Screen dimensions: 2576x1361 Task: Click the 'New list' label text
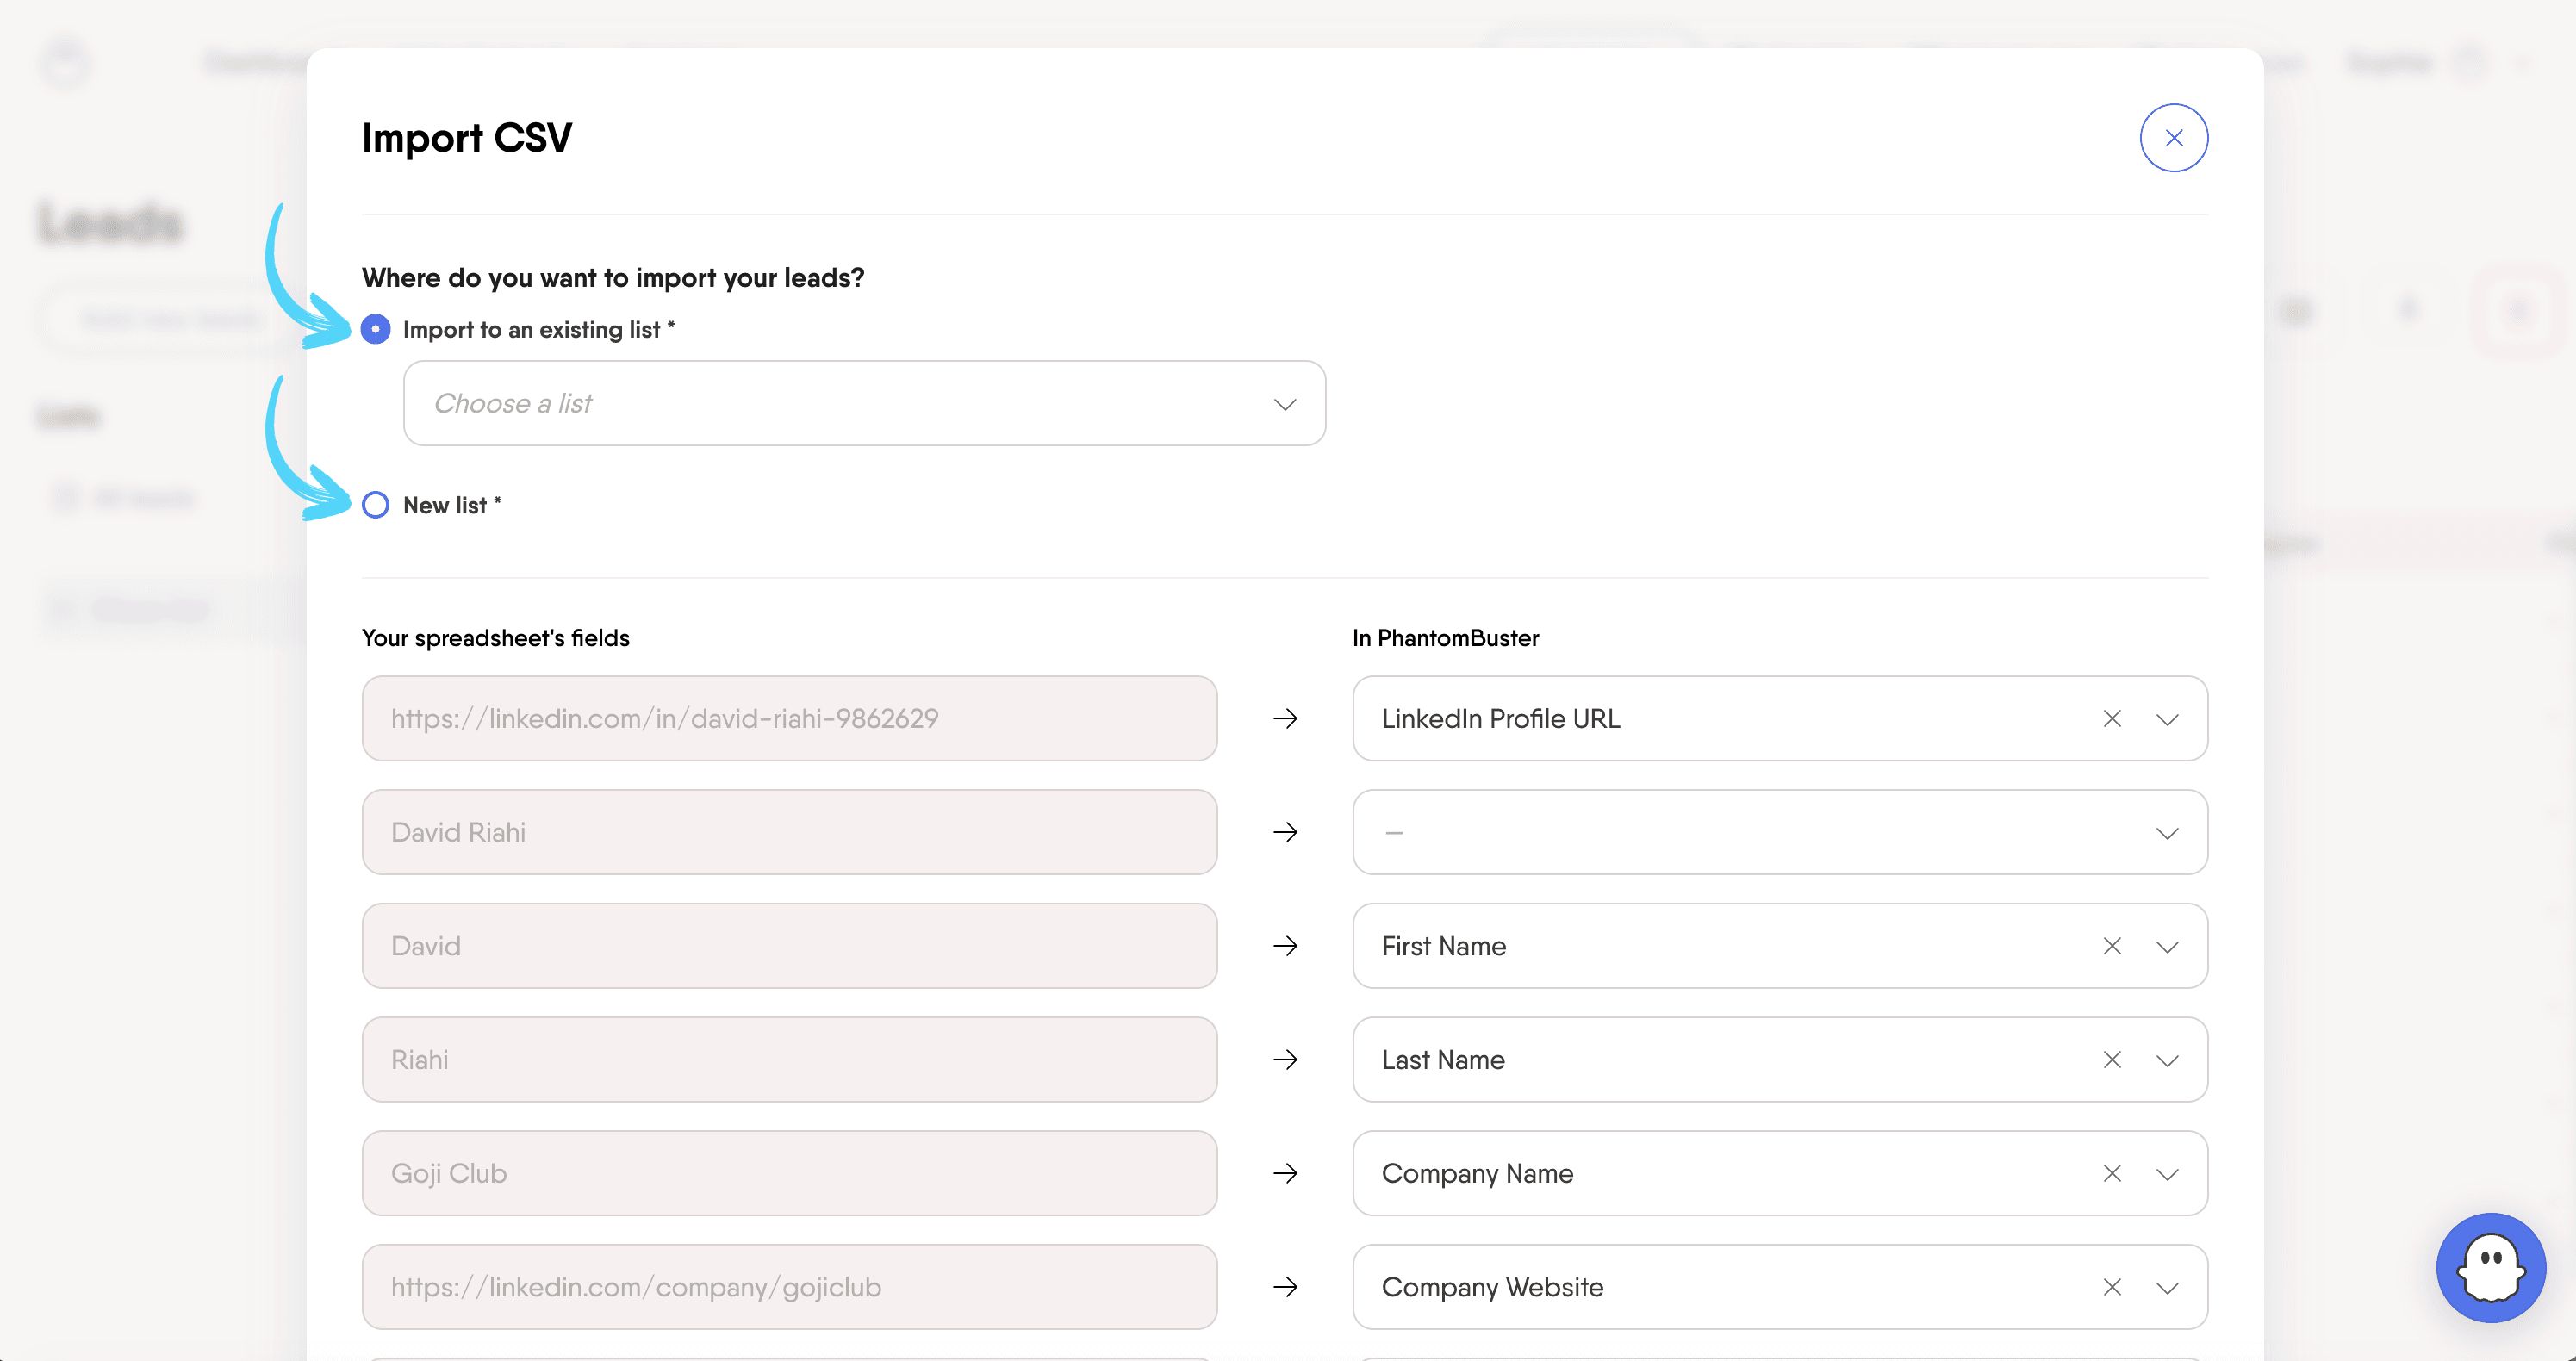(x=452, y=506)
